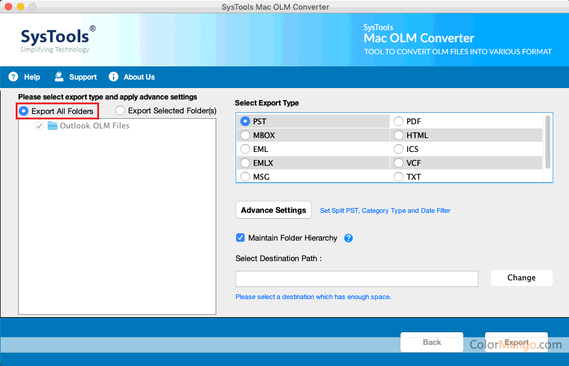This screenshot has height=366, width=569.
Task: Open the Help menu item
Action: (32, 77)
